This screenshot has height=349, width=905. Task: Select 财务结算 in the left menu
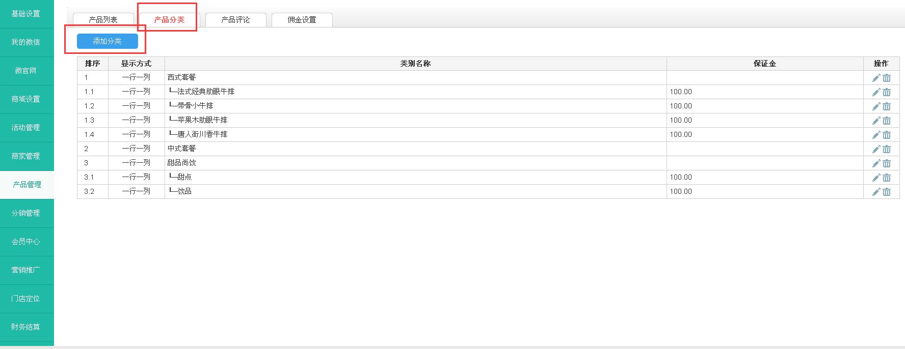[26, 327]
